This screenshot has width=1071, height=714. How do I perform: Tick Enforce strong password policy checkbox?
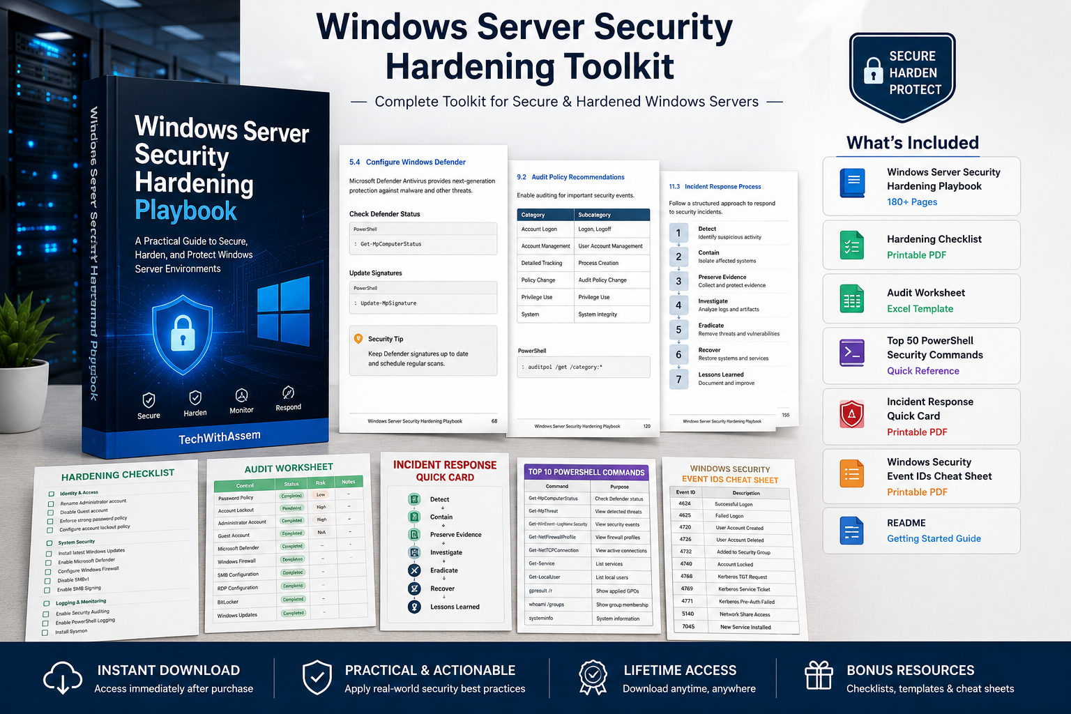click(x=50, y=522)
